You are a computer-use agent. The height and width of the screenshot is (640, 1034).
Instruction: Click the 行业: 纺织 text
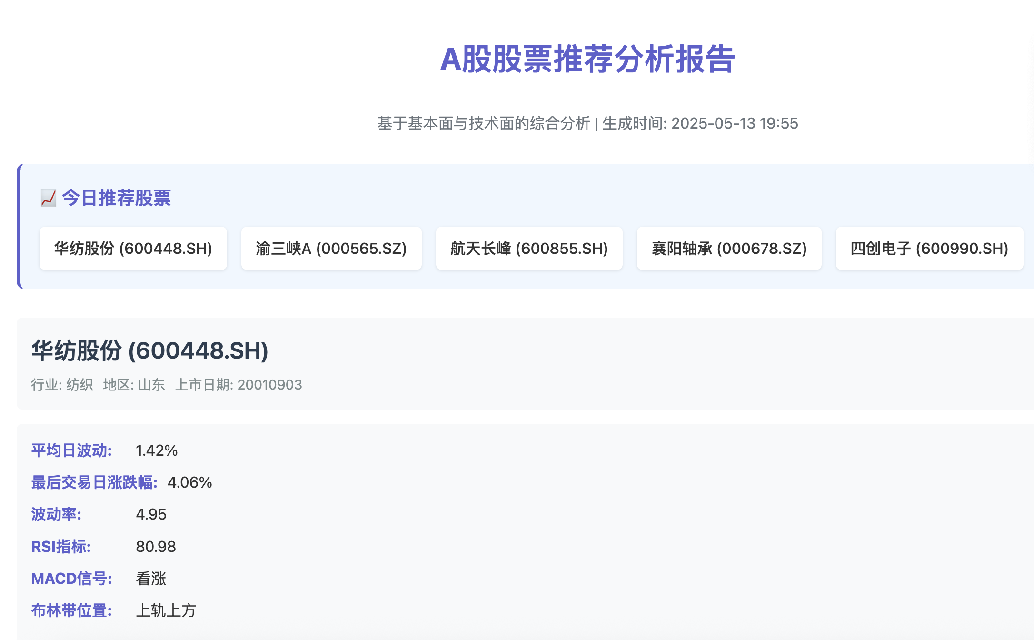point(62,385)
